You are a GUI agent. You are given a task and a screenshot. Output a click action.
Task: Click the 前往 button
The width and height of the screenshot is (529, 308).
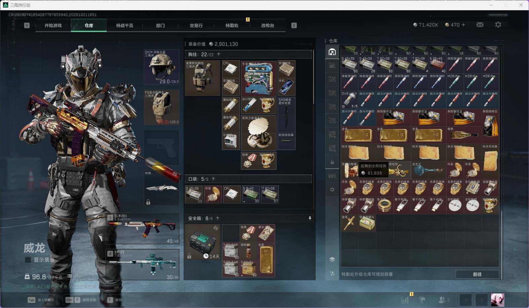pyautogui.click(x=477, y=274)
